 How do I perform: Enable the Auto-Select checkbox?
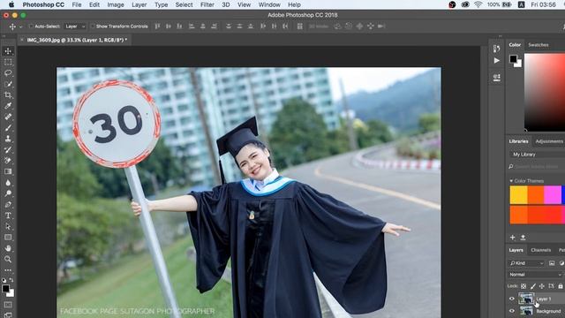(x=31, y=26)
